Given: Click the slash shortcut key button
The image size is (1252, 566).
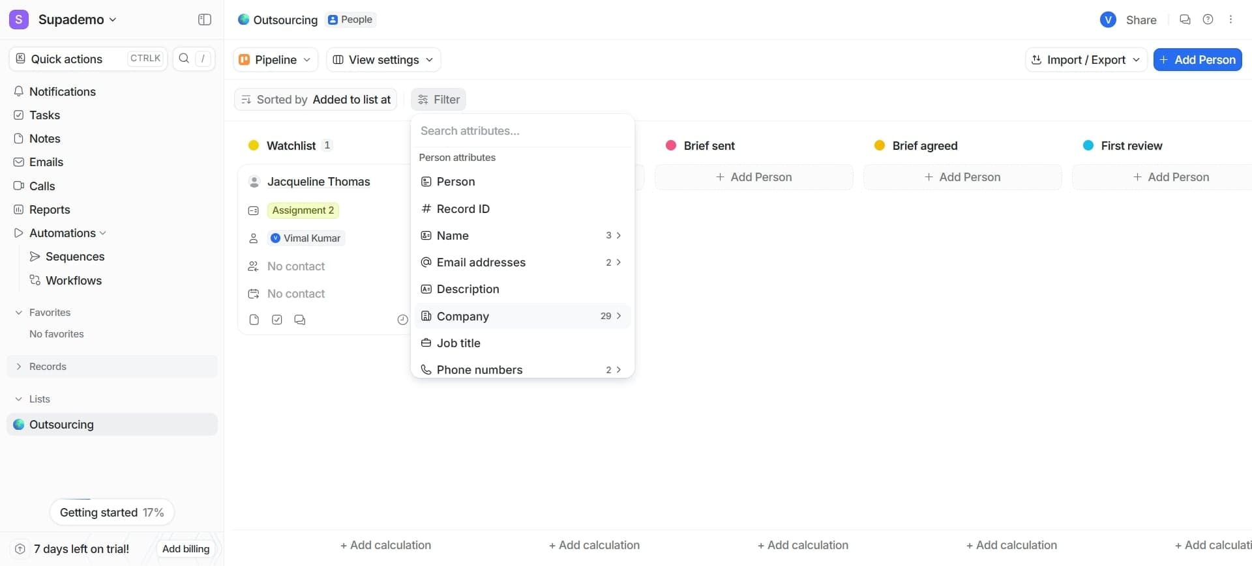Looking at the screenshot, I should [203, 59].
